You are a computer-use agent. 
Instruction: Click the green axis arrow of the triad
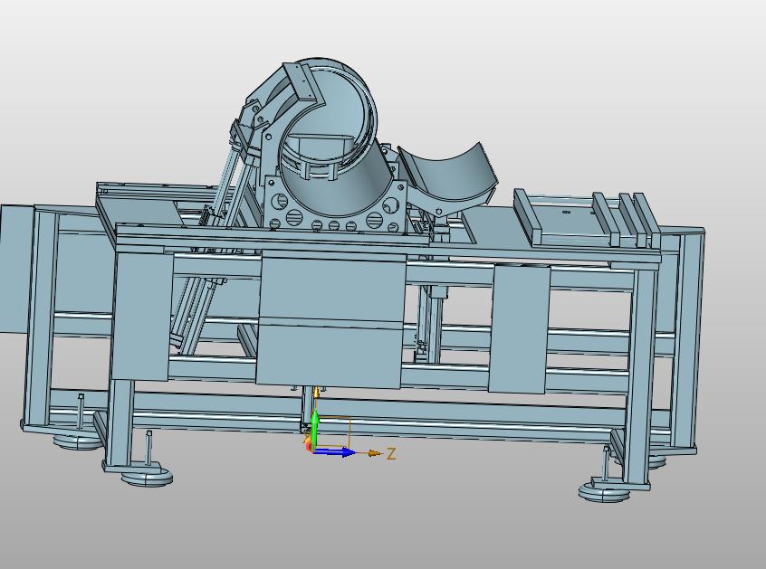tap(315, 430)
